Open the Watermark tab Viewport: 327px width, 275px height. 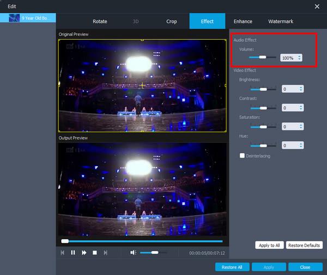tap(281, 21)
